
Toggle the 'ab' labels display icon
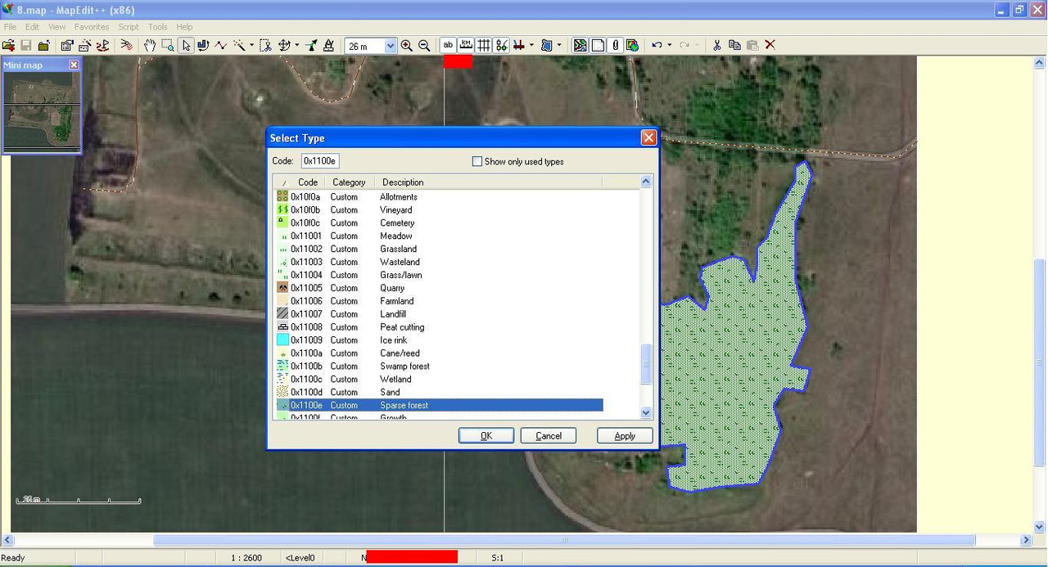(448, 46)
